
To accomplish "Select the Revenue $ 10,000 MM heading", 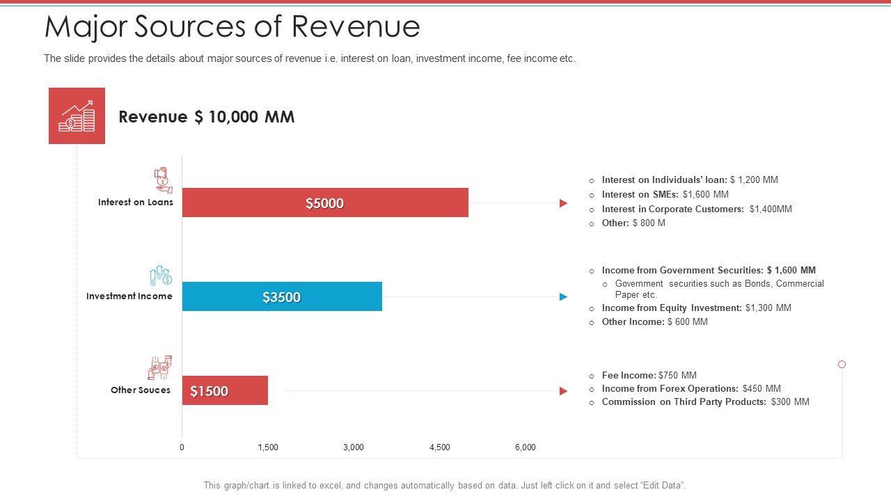I will [206, 117].
